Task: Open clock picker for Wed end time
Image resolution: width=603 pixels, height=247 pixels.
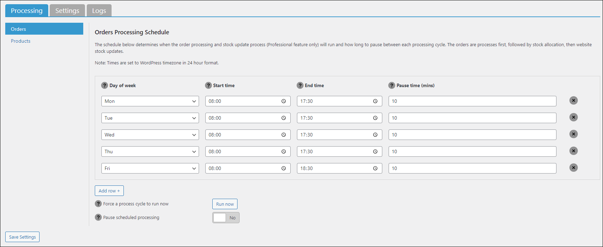Action: (375, 135)
